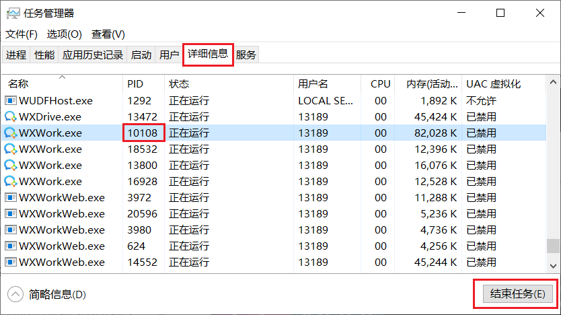
Task: Click the scrollbar down arrow
Action: tap(553, 266)
